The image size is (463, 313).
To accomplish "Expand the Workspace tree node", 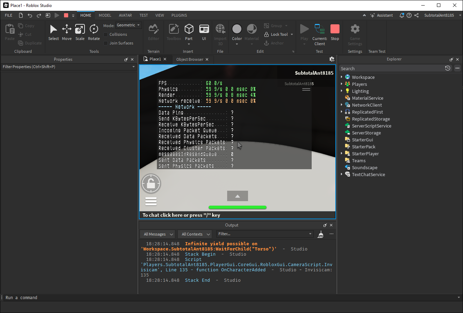I will (342, 77).
